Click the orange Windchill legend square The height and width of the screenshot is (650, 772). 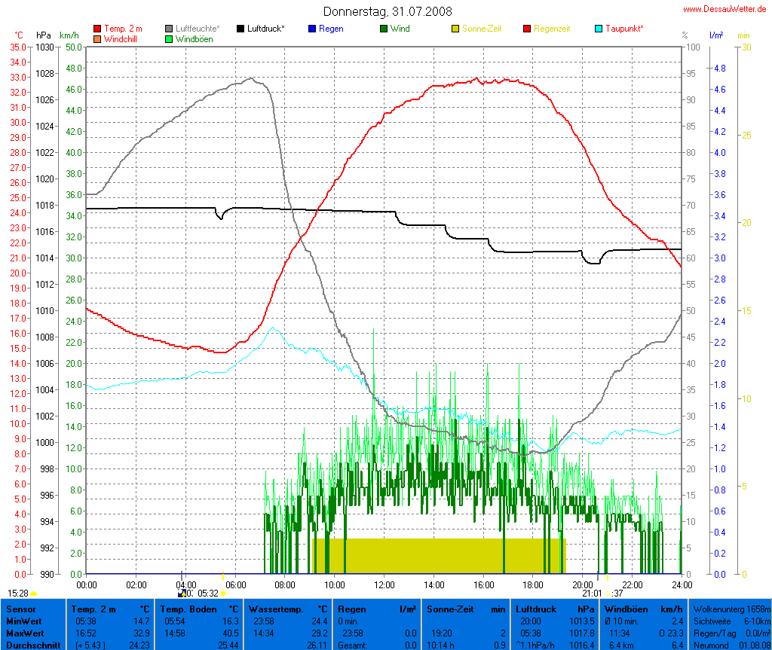(x=97, y=38)
